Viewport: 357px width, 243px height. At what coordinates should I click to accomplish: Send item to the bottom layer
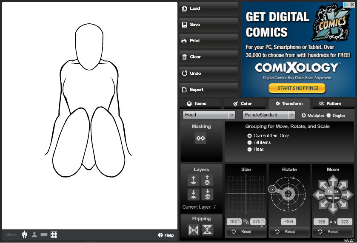[207, 194]
